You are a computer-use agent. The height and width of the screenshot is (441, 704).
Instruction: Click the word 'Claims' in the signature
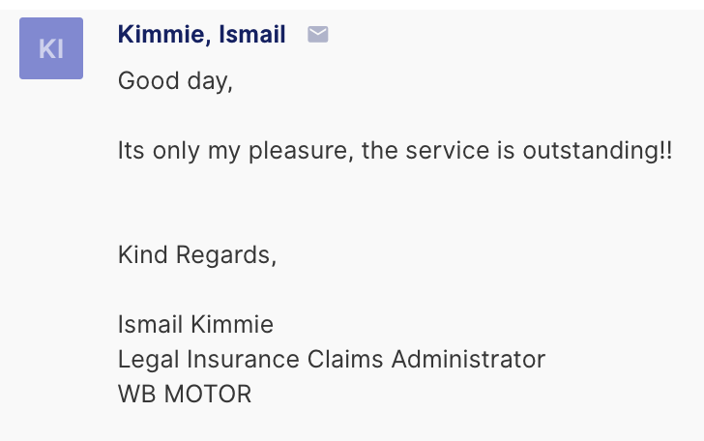(345, 359)
